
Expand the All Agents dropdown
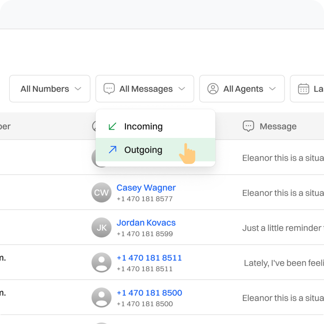click(242, 89)
